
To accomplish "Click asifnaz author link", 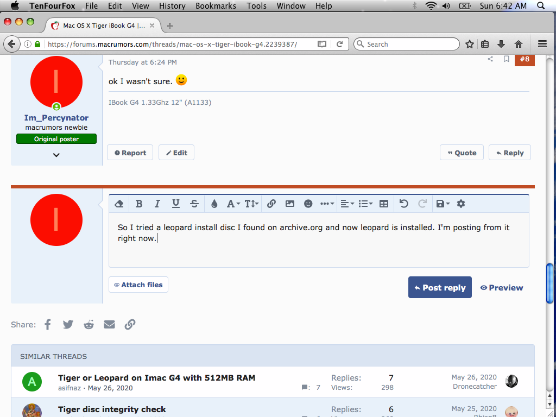I will pos(69,388).
